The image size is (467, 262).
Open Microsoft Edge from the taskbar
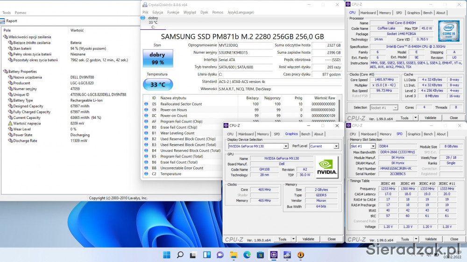tap(247, 255)
